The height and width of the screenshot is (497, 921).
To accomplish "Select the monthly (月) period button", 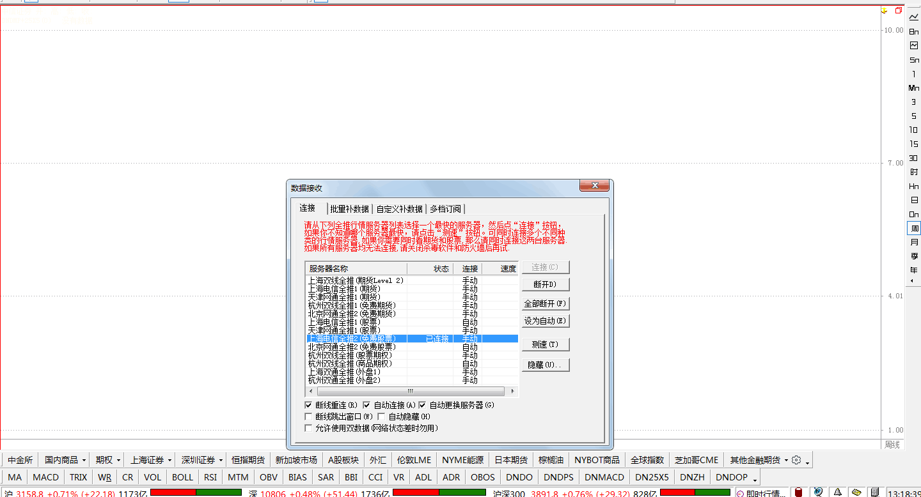I will 914,242.
